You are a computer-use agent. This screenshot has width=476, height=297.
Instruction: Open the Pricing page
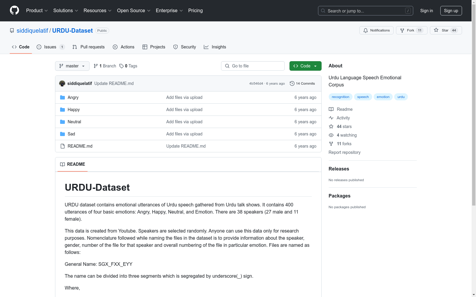pyautogui.click(x=195, y=10)
